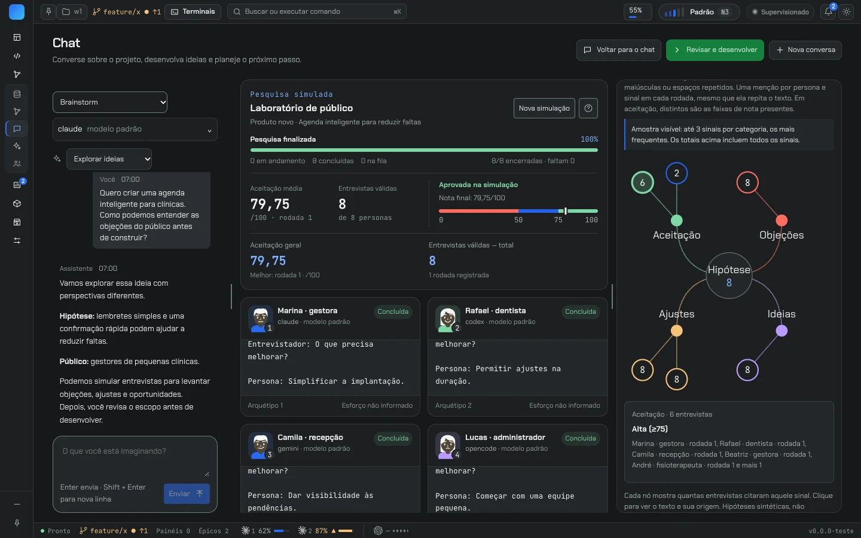861x538 pixels.
Task: Expand the claude modelo padrão selector
Action: (135, 129)
